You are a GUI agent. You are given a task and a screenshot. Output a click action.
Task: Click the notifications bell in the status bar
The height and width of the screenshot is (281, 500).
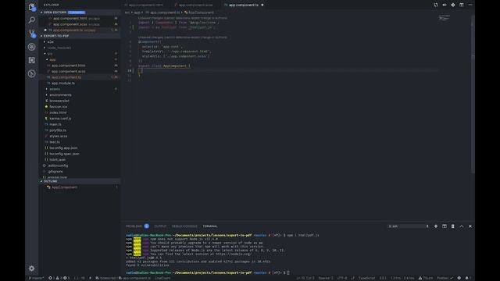tap(467, 278)
